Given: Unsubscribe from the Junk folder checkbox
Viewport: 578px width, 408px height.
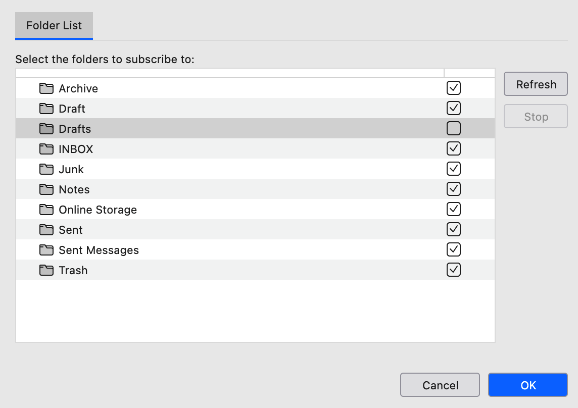Looking at the screenshot, I should [454, 169].
